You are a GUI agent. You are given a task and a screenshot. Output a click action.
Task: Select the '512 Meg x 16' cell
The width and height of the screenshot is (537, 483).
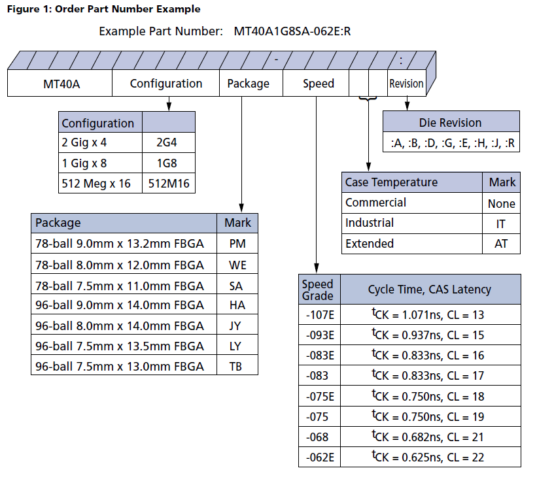click(x=100, y=183)
